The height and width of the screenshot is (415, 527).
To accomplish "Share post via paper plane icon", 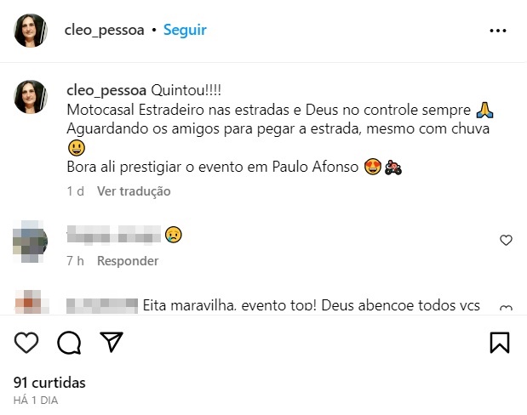I will [x=111, y=342].
